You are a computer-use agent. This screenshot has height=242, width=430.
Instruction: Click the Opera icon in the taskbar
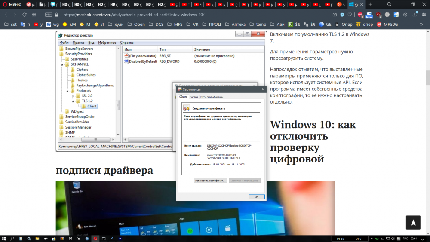pos(95,239)
